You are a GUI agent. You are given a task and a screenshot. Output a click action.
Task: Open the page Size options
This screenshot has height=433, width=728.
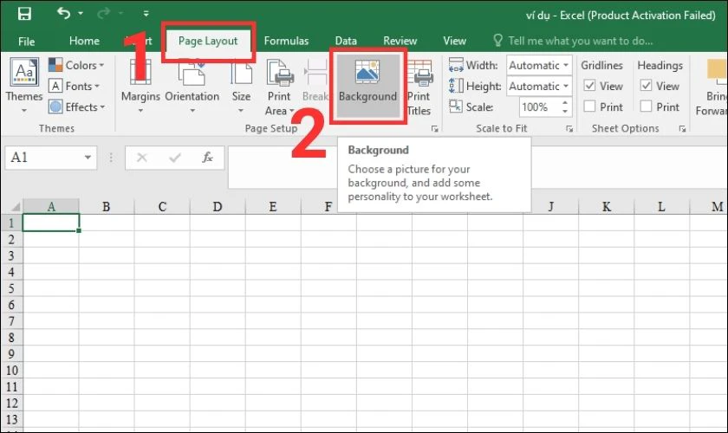pyautogui.click(x=241, y=87)
